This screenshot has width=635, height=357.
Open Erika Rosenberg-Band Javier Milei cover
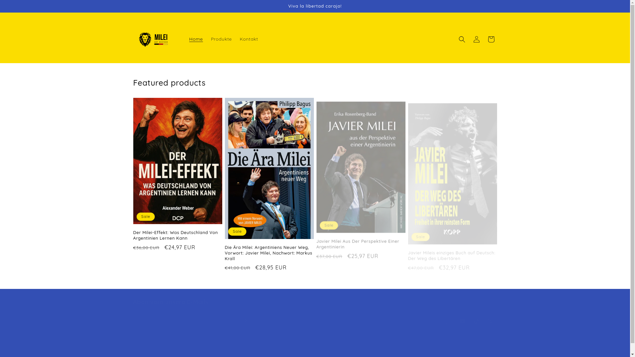pyautogui.click(x=361, y=167)
